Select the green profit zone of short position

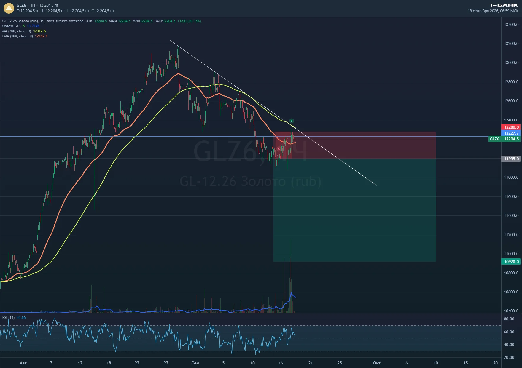point(355,210)
